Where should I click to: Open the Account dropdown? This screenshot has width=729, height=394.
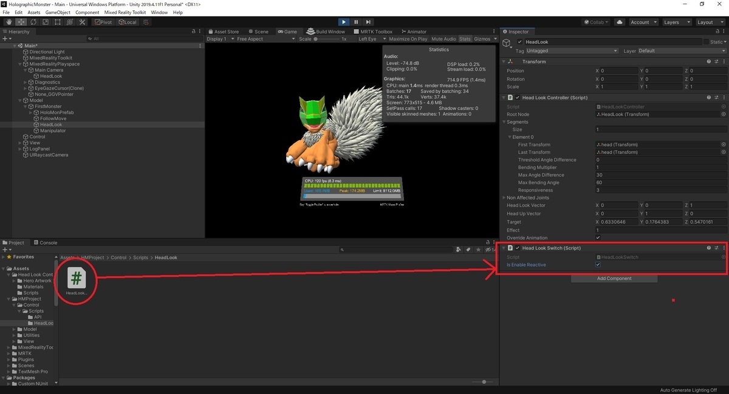click(643, 22)
